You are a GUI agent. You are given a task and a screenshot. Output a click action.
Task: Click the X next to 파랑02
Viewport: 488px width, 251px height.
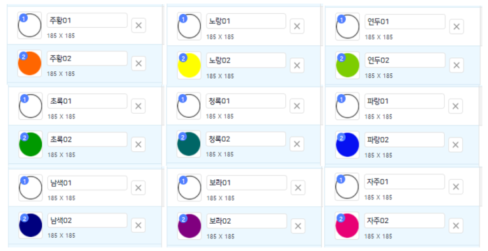point(456,145)
